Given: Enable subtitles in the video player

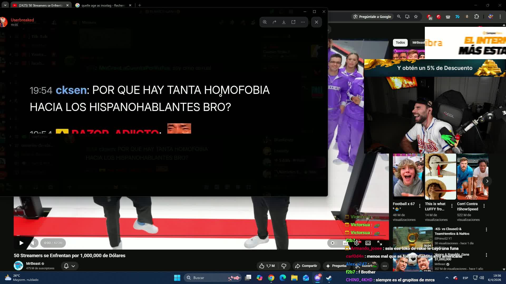Looking at the screenshot, I should point(345,243).
